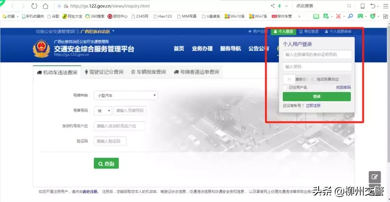Expand the address bar dropdown arrow
The height and width of the screenshot is (202, 390).
[x=286, y=6]
